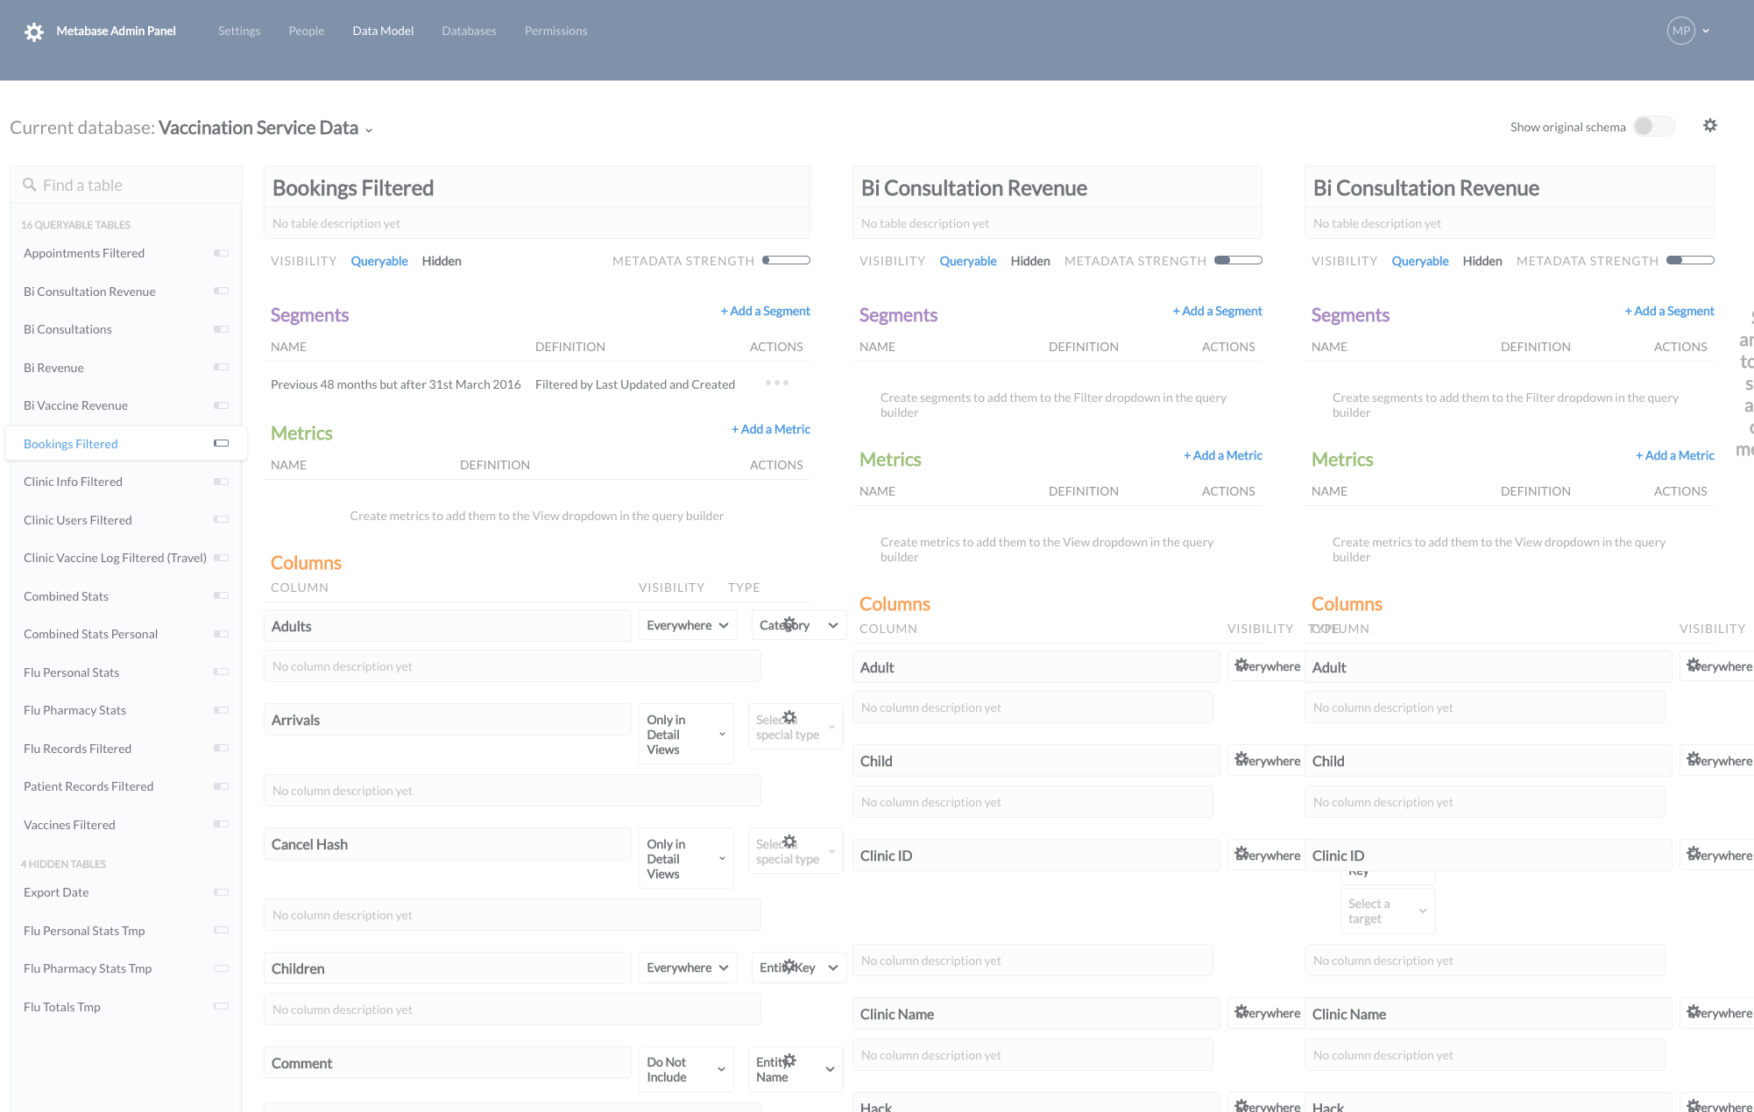Switch to the Permissions section
The height and width of the screenshot is (1112, 1754).
tap(555, 31)
